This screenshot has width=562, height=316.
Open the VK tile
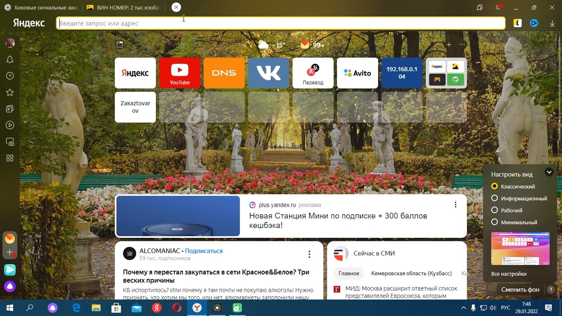269,73
